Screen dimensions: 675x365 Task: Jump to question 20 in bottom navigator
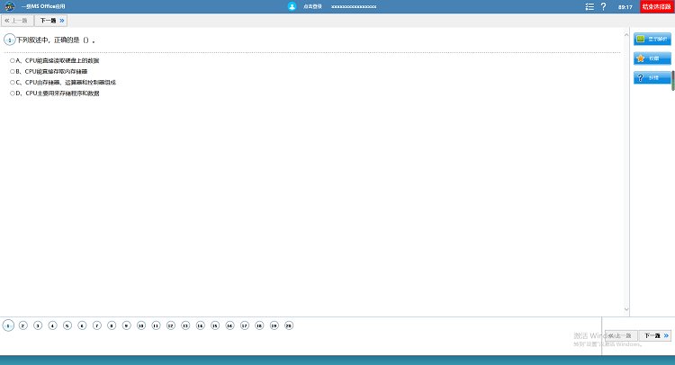[x=289, y=325]
